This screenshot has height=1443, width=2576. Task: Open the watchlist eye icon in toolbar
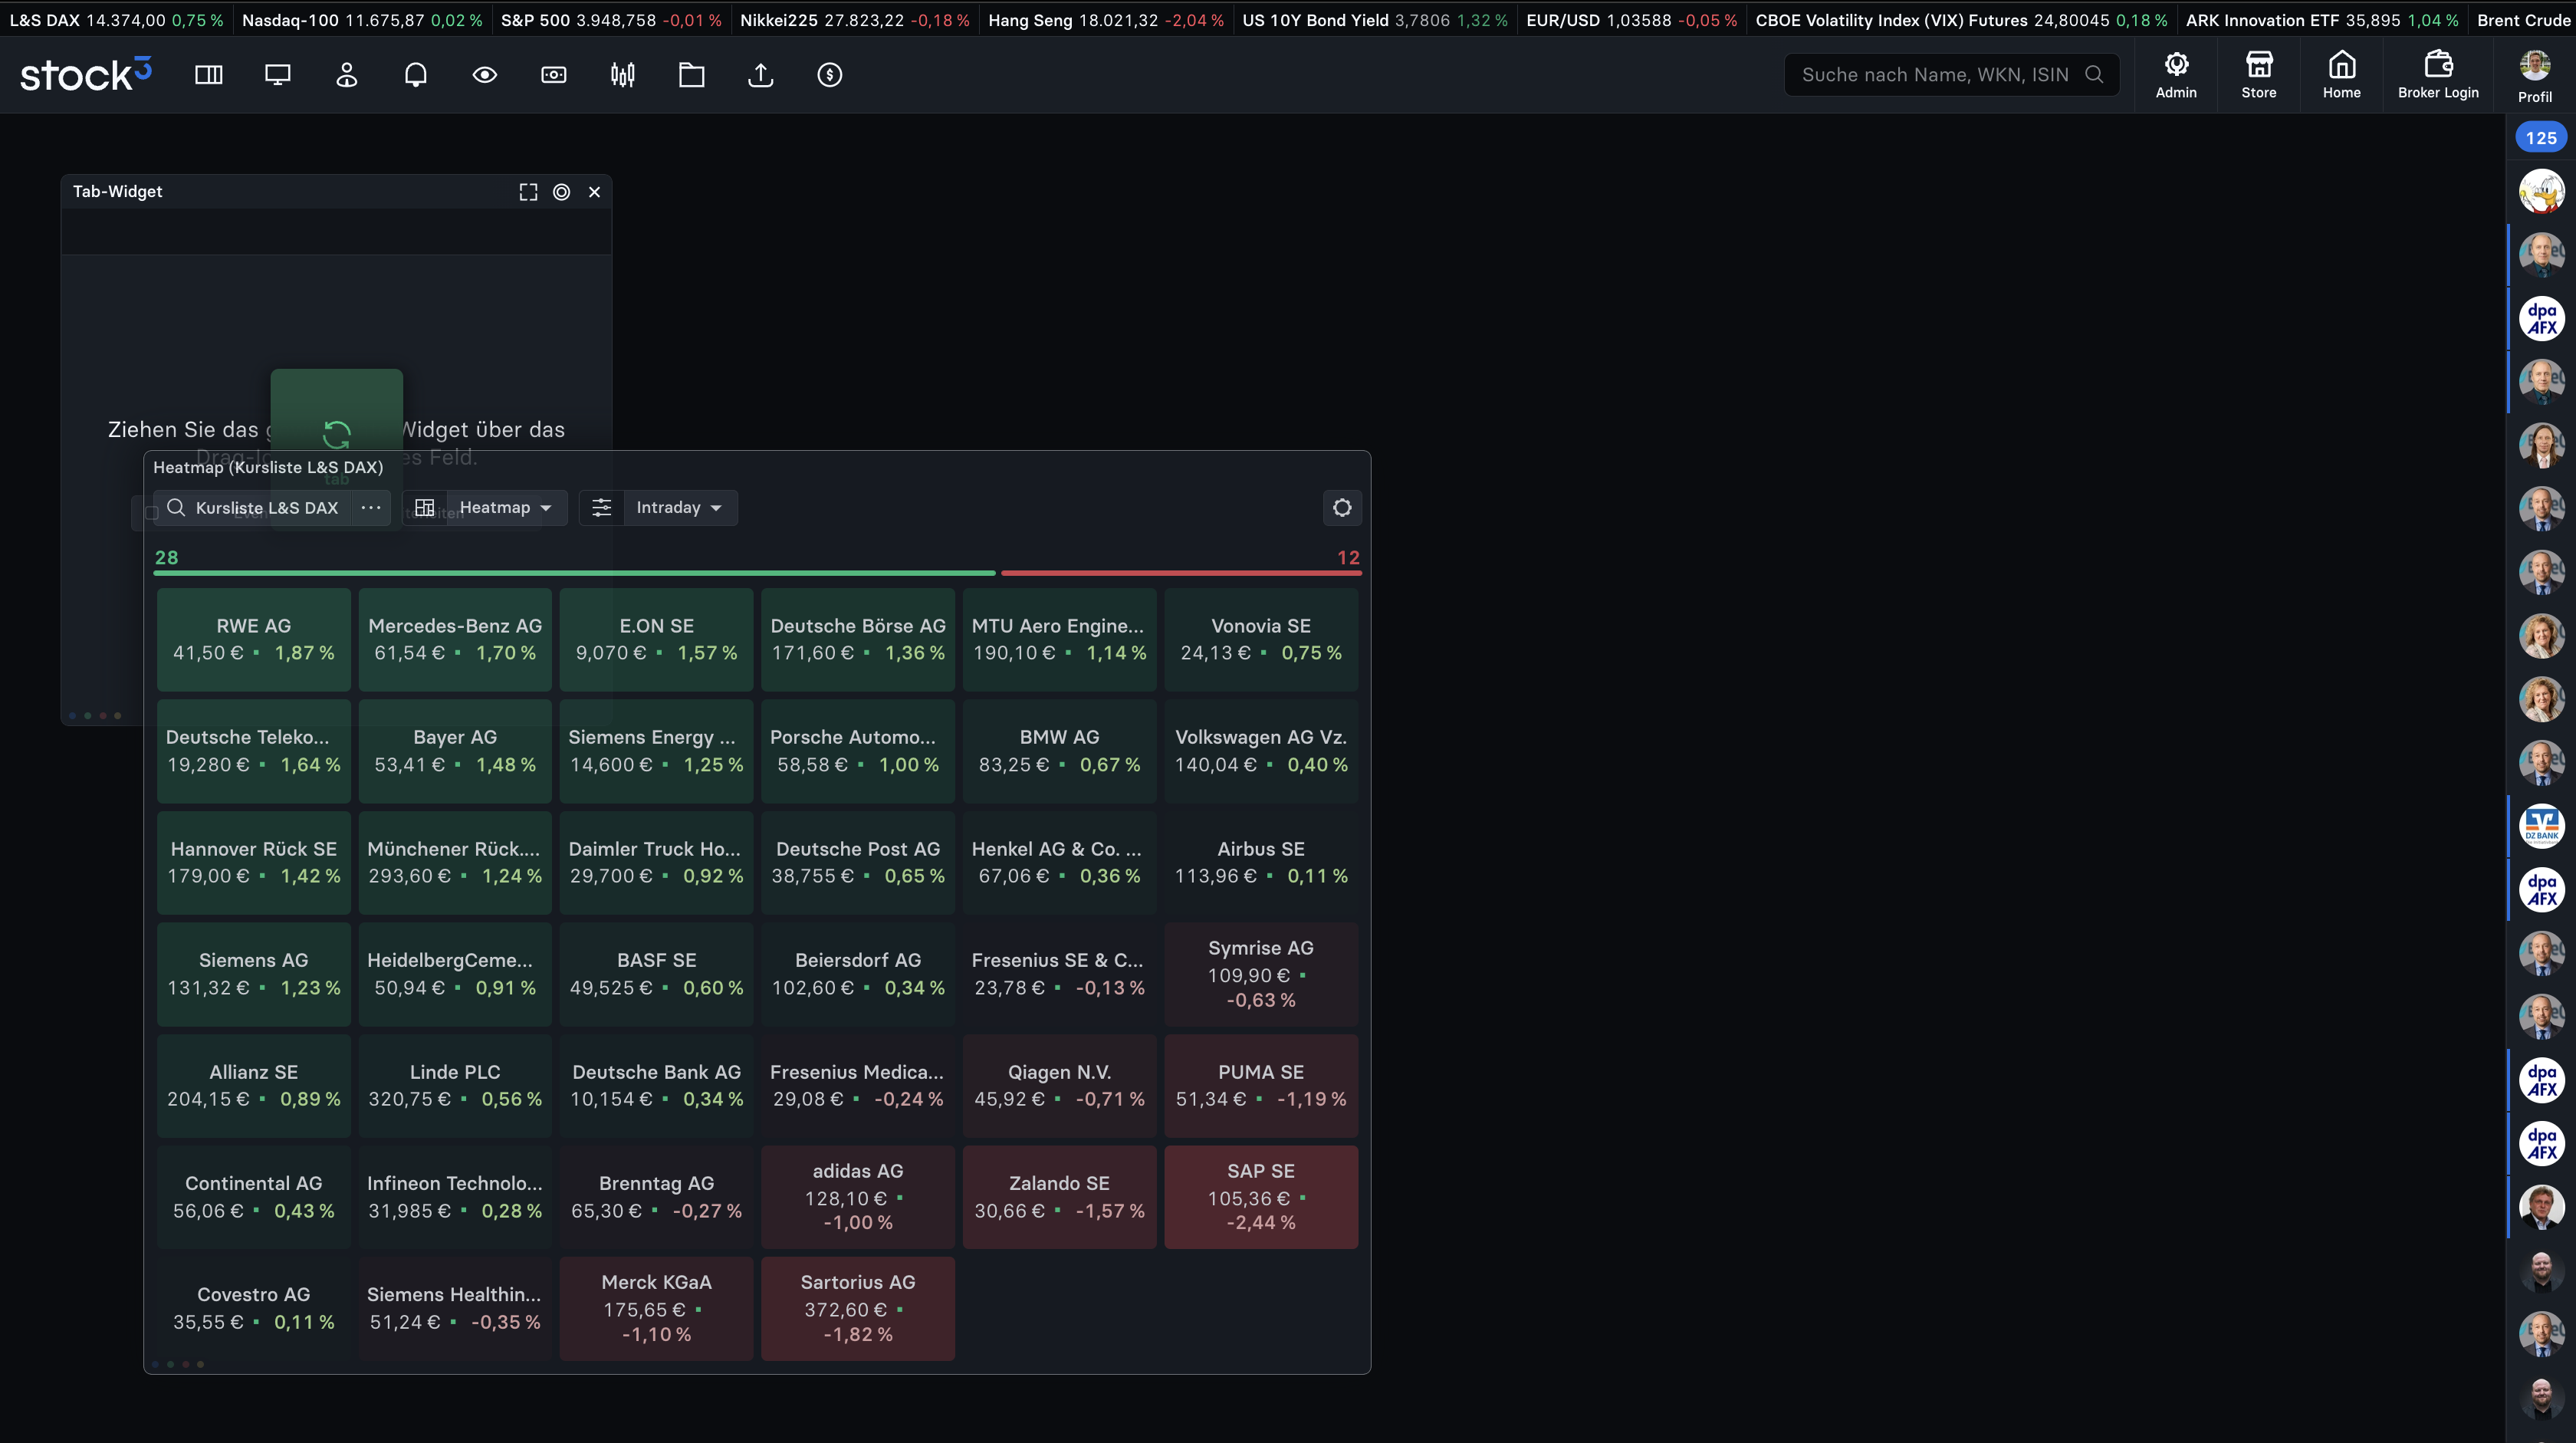484,75
